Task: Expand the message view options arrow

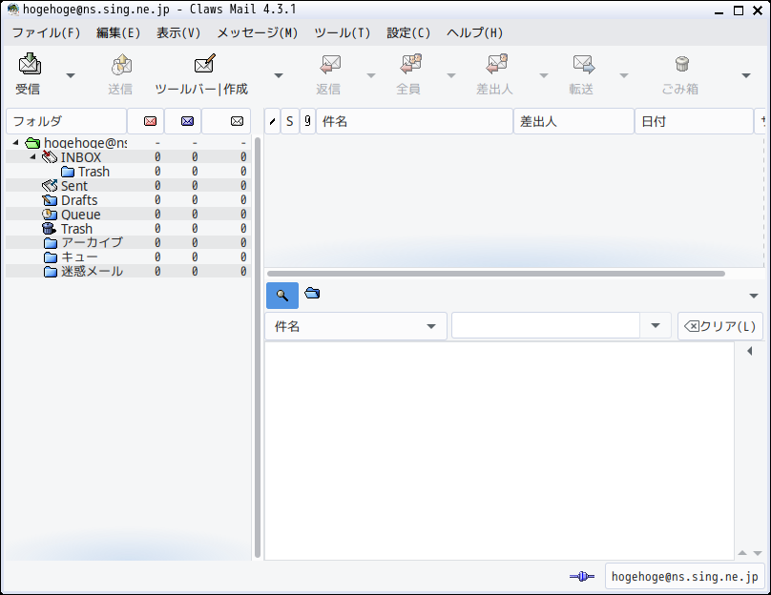Action: [753, 296]
